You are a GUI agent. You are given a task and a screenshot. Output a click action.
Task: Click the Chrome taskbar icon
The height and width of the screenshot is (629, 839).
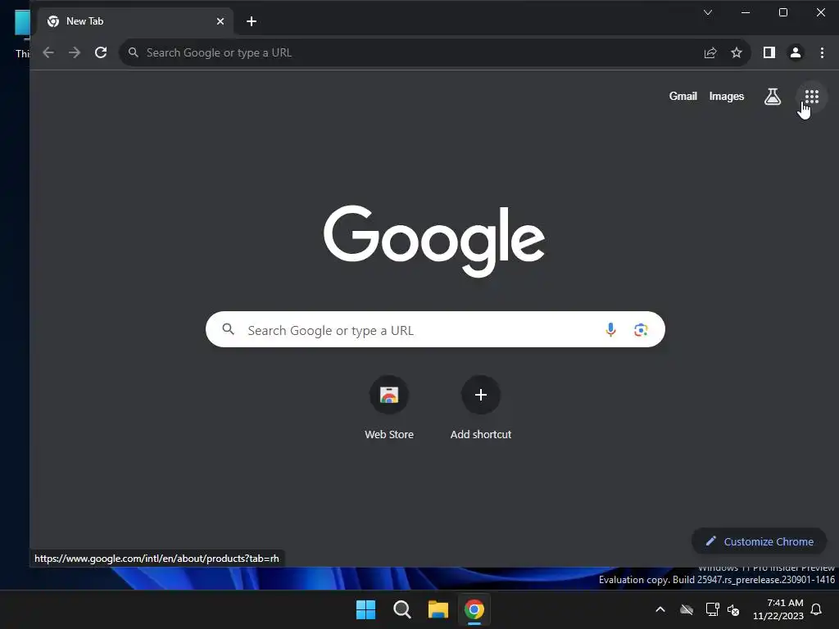[x=474, y=609]
